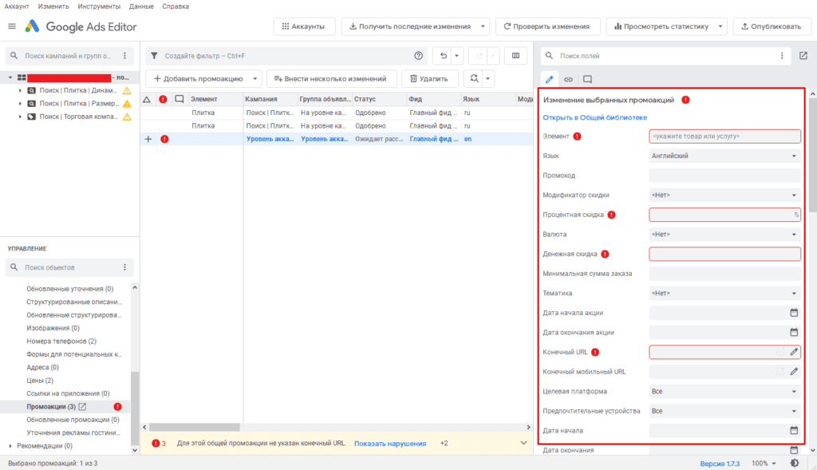
Task: Open zoom level 100% dropdown
Action: point(764,464)
